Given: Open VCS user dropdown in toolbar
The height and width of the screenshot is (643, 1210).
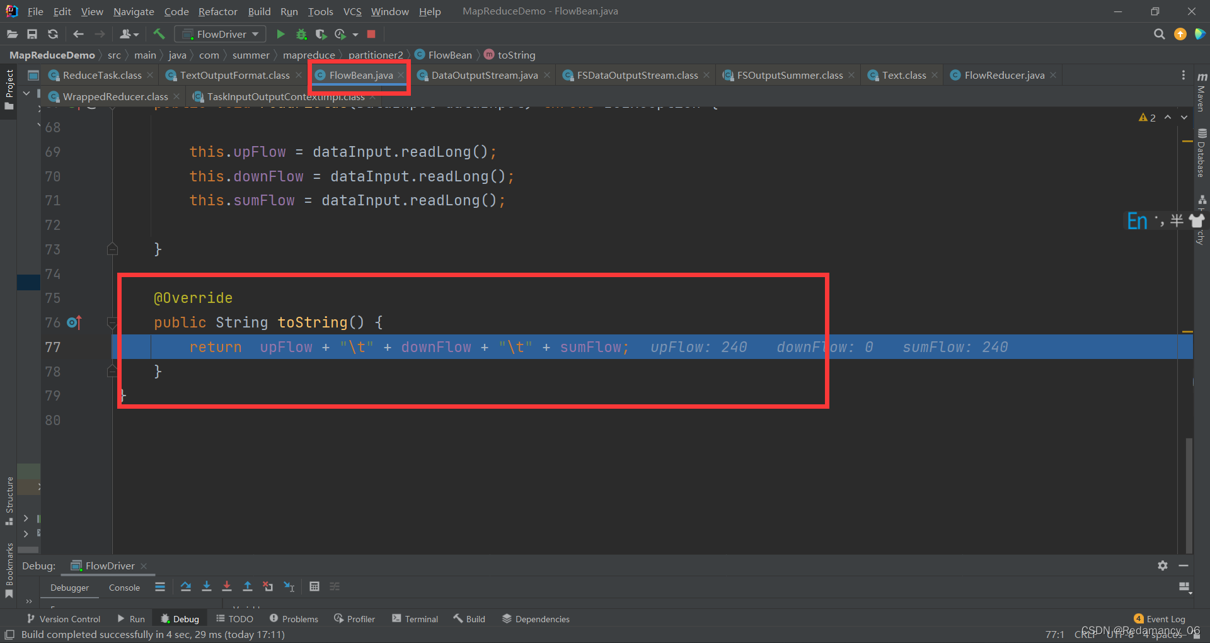Looking at the screenshot, I should (129, 34).
